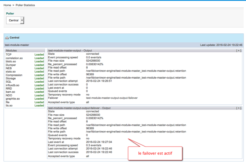Expand the test-module-master-output panel with [+]

coord(238,51)
